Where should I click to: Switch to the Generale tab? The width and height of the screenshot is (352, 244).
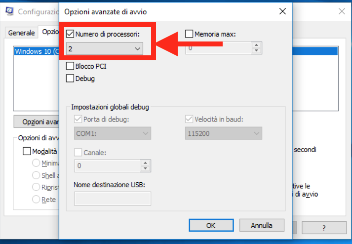(21, 33)
